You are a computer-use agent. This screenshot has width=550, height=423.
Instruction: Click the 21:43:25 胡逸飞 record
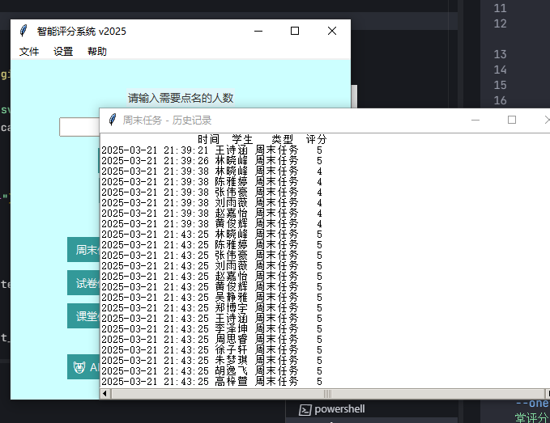pos(211,370)
